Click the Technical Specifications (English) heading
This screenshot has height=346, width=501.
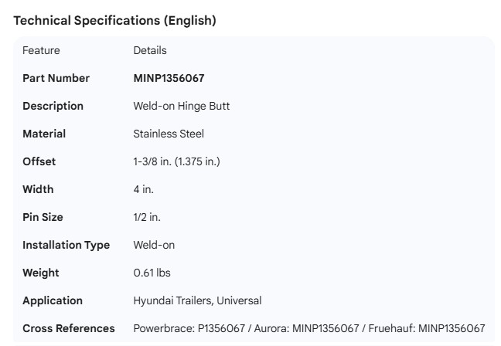tap(114, 21)
